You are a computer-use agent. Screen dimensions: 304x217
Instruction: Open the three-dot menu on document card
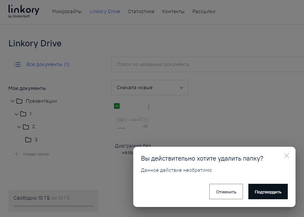[x=149, y=107]
